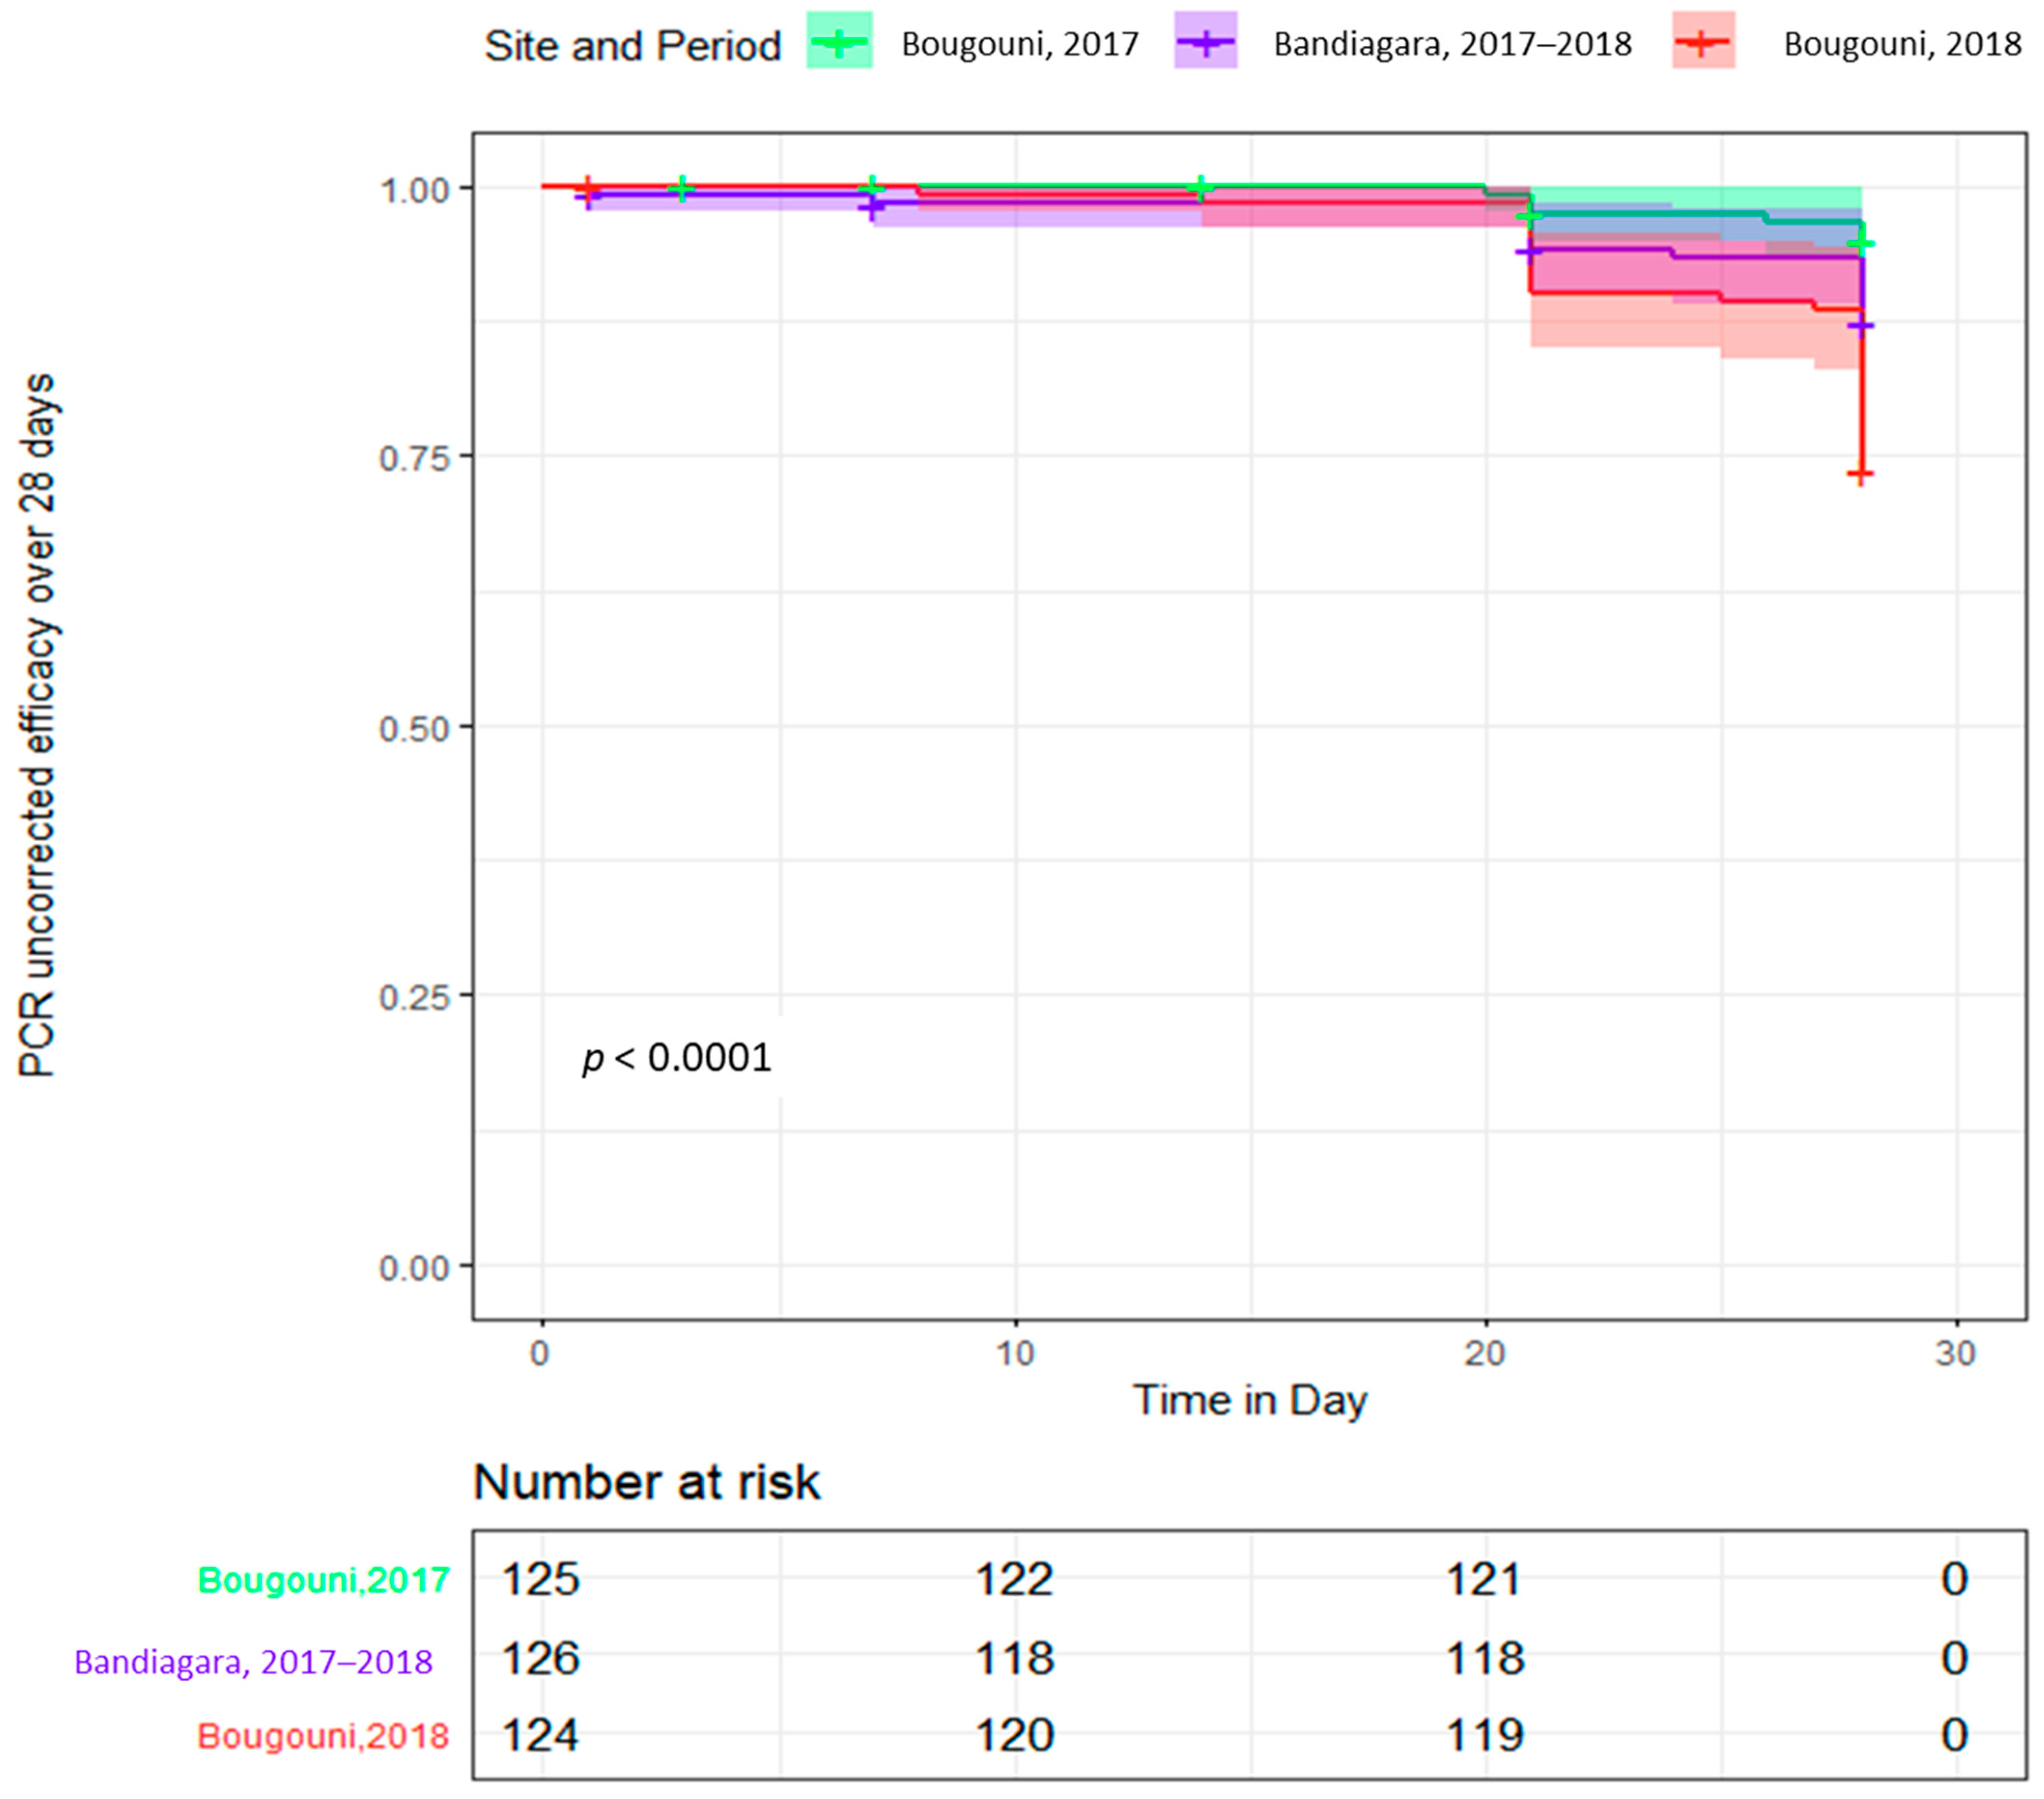Click the green censor mark at day 14
Screen dimensions: 2044x1799
pos(1202,187)
